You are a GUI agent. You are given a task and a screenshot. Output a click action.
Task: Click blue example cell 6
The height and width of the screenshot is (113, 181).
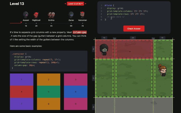click(76, 92)
